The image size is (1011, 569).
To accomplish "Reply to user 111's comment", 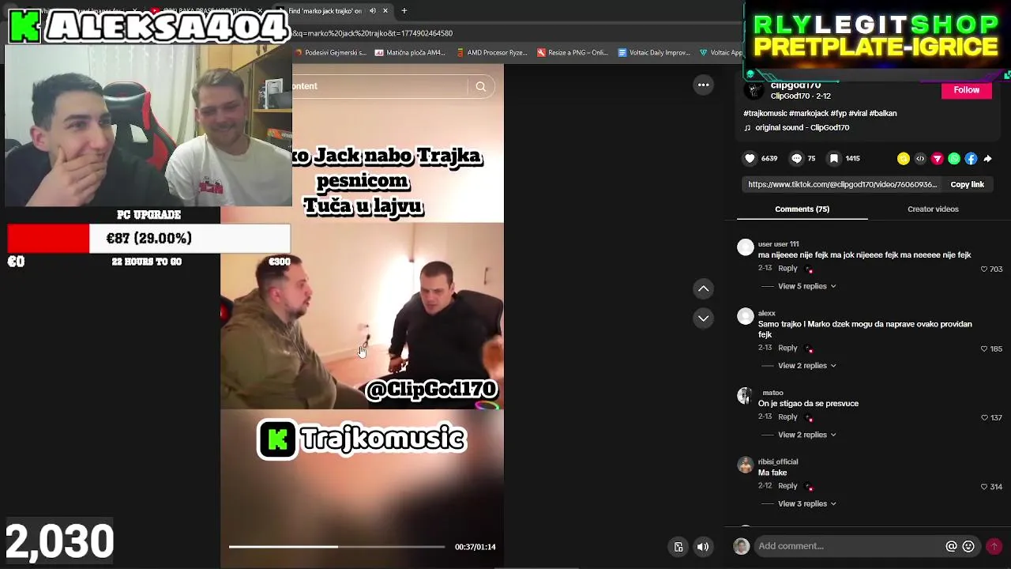I will point(787,269).
